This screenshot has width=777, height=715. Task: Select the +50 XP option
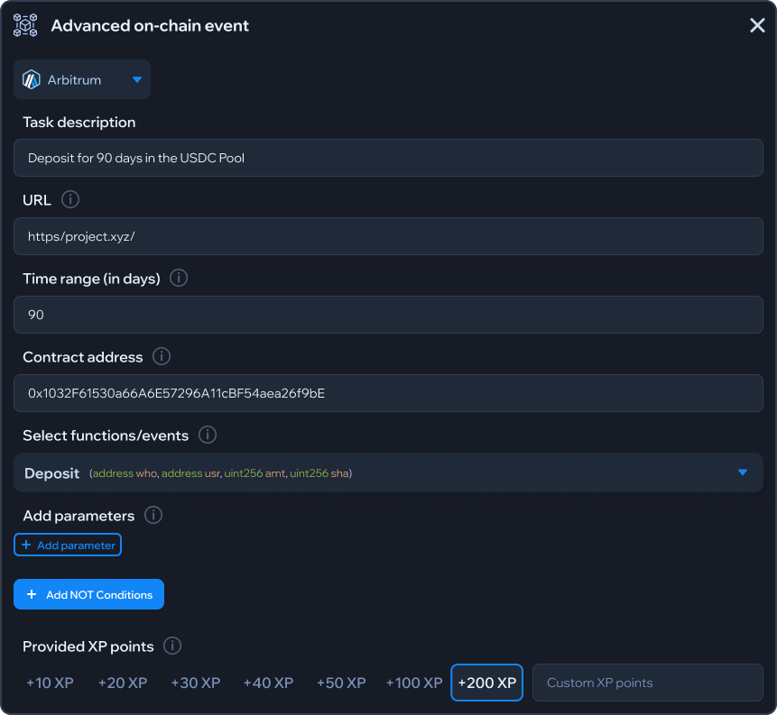341,683
